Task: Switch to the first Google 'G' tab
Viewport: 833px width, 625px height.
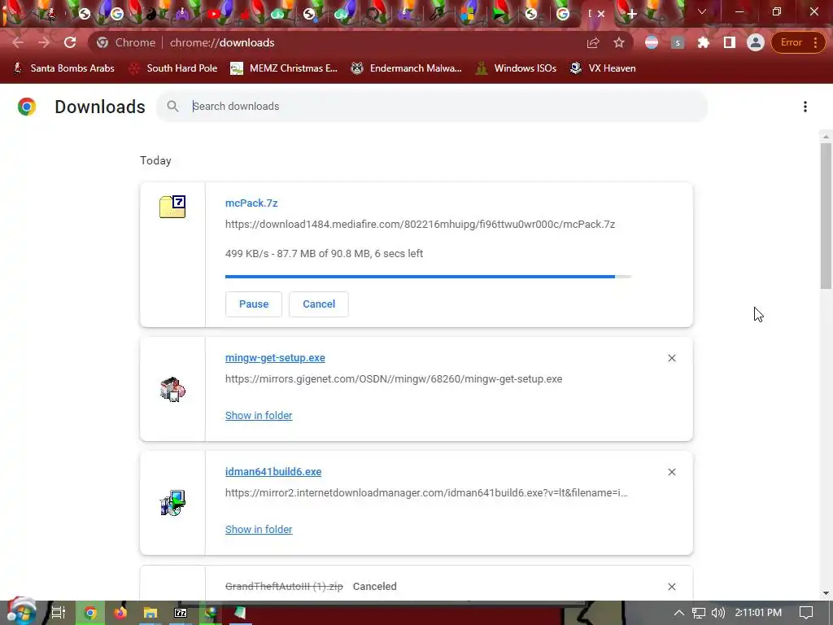Action: click(x=117, y=14)
